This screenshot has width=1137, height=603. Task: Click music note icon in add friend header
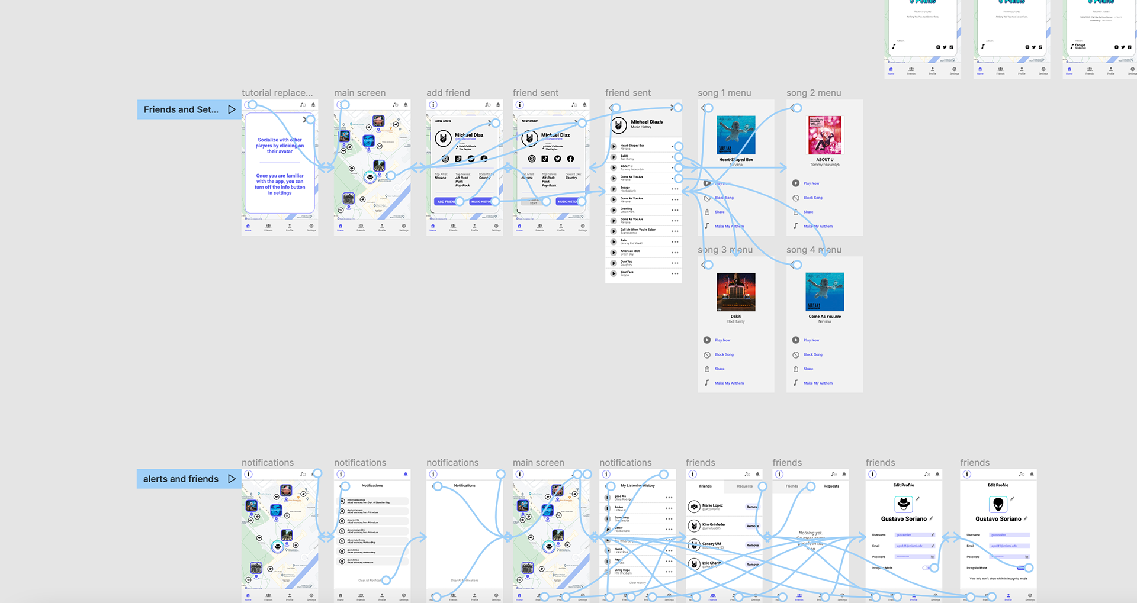coord(487,105)
